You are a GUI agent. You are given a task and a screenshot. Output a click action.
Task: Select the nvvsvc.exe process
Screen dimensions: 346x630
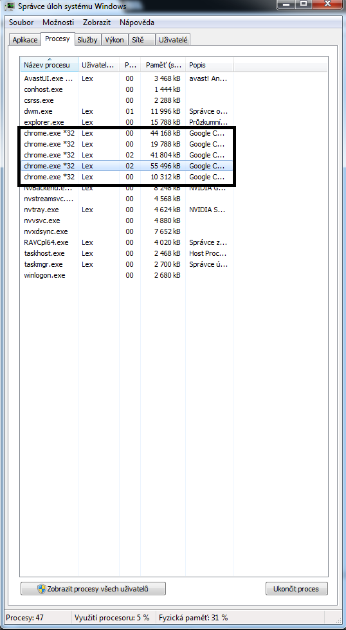(127, 221)
